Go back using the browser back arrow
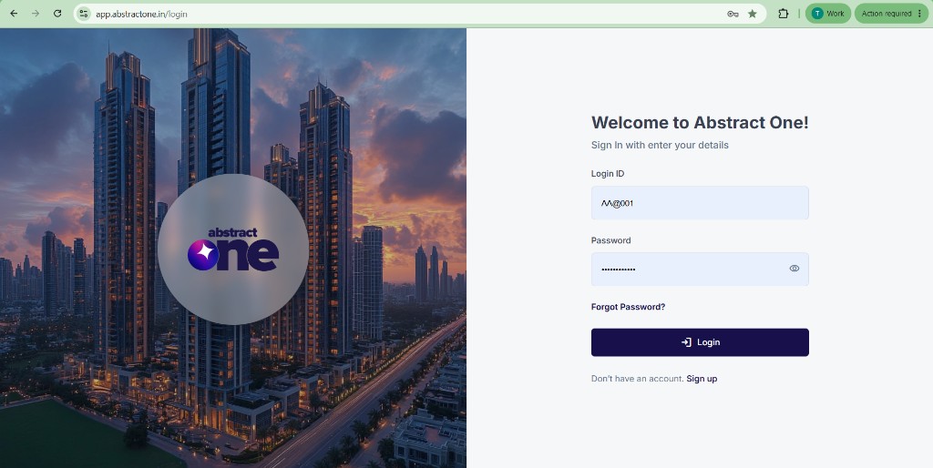933x468 pixels. click(x=14, y=13)
